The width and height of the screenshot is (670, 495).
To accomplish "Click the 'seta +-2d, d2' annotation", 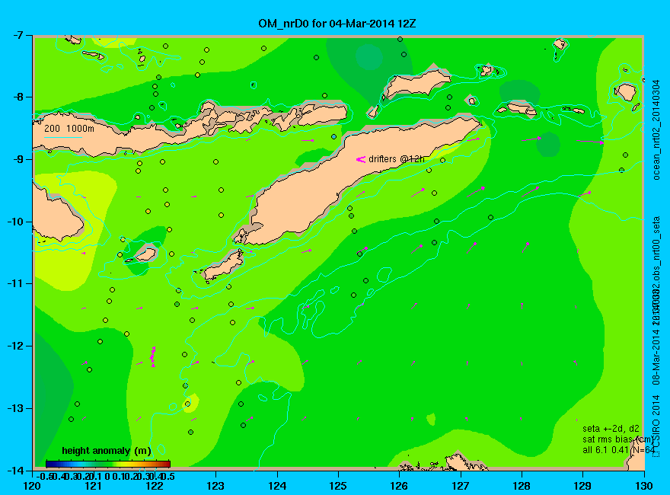I will pyautogui.click(x=611, y=428).
